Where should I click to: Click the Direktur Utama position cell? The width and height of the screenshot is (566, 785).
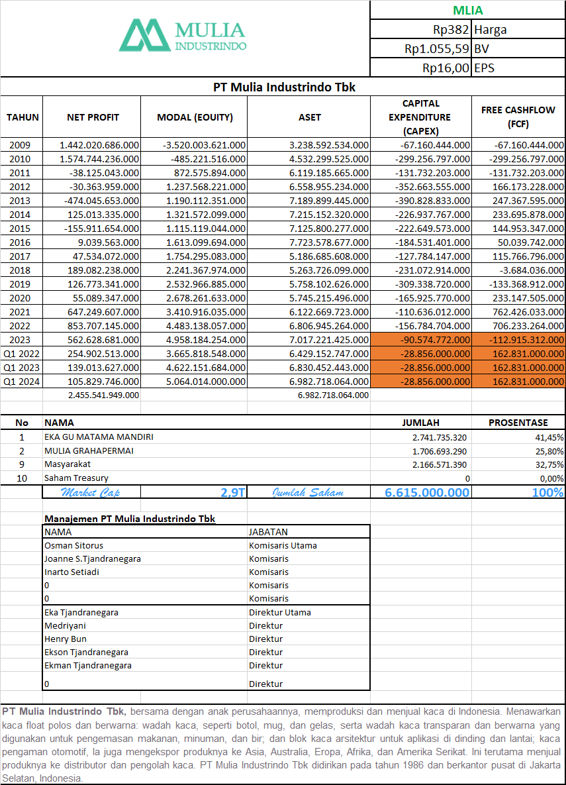280,612
